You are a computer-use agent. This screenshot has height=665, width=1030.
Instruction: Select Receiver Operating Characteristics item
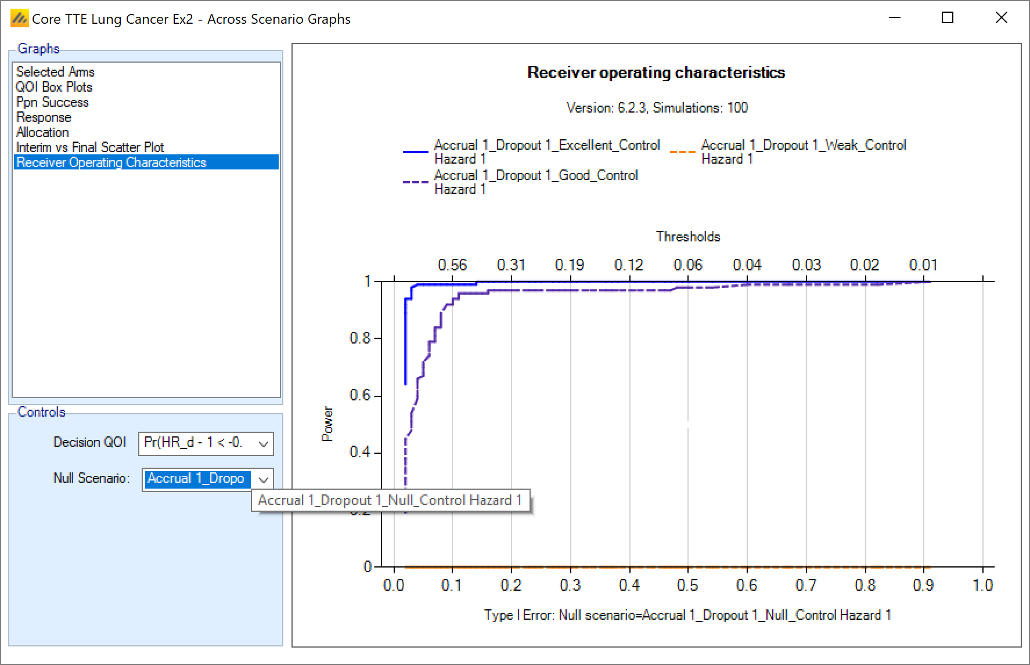pos(111,162)
